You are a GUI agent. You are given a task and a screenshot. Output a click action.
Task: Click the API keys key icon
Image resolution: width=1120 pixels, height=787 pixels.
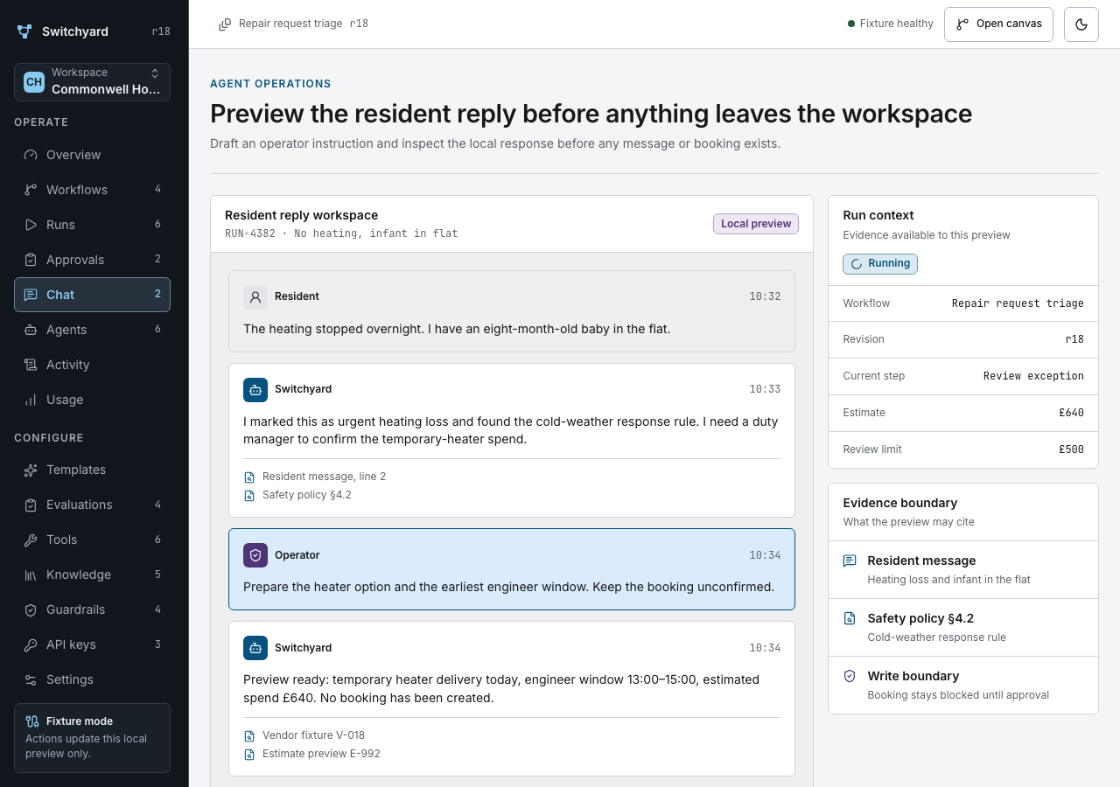(31, 644)
